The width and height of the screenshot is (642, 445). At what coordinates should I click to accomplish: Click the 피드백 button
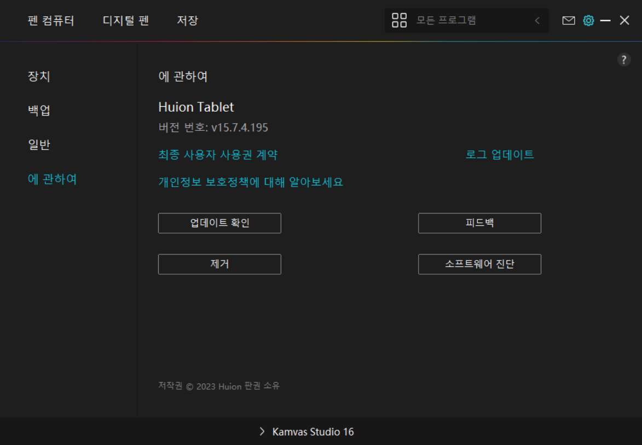[x=479, y=223]
